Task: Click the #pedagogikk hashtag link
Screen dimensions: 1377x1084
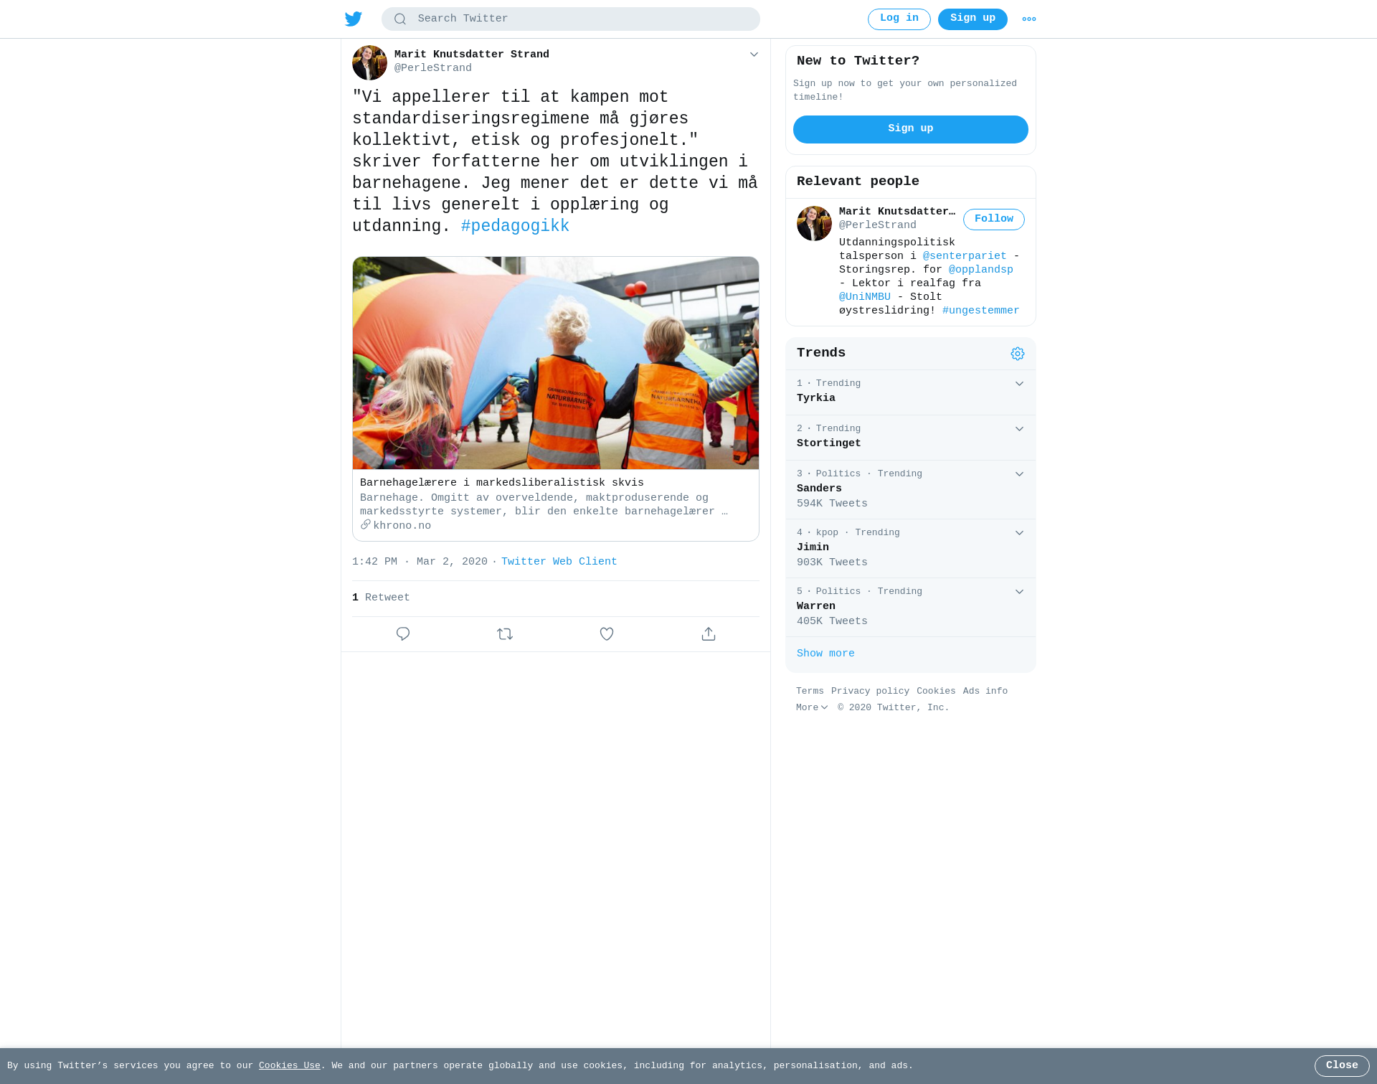Action: coord(515,227)
